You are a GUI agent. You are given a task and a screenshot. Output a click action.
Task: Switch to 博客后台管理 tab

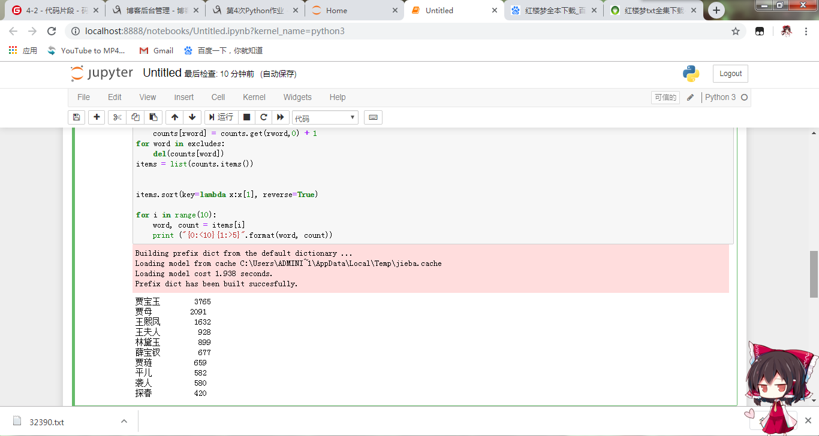click(x=154, y=10)
